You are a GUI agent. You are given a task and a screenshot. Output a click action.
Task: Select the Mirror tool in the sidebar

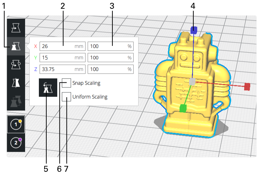[16, 83]
